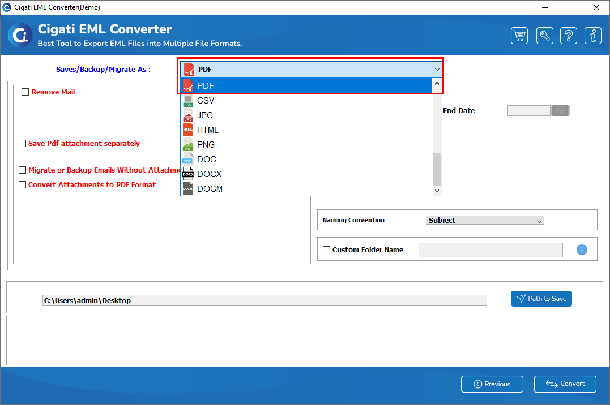Screen dimensions: 610x405
Task: Click the Custom Folder Name text field
Action: pos(490,250)
